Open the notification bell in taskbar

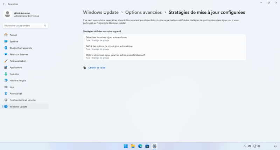pyautogui.click(x=275, y=146)
